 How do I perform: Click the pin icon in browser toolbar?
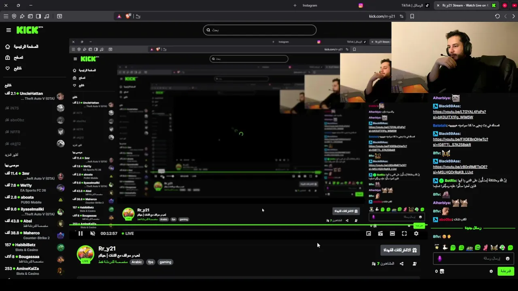(x=22, y=16)
